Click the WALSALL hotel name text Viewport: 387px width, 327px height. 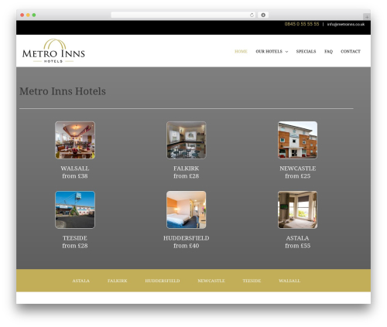[75, 169]
